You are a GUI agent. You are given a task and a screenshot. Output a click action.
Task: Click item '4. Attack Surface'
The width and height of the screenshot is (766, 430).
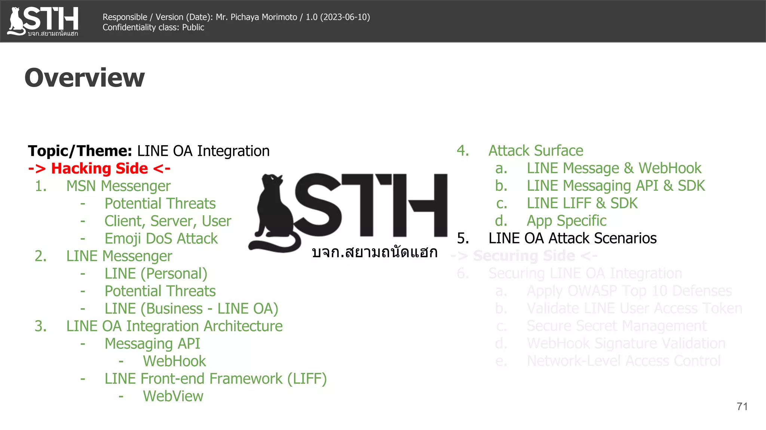(x=520, y=151)
